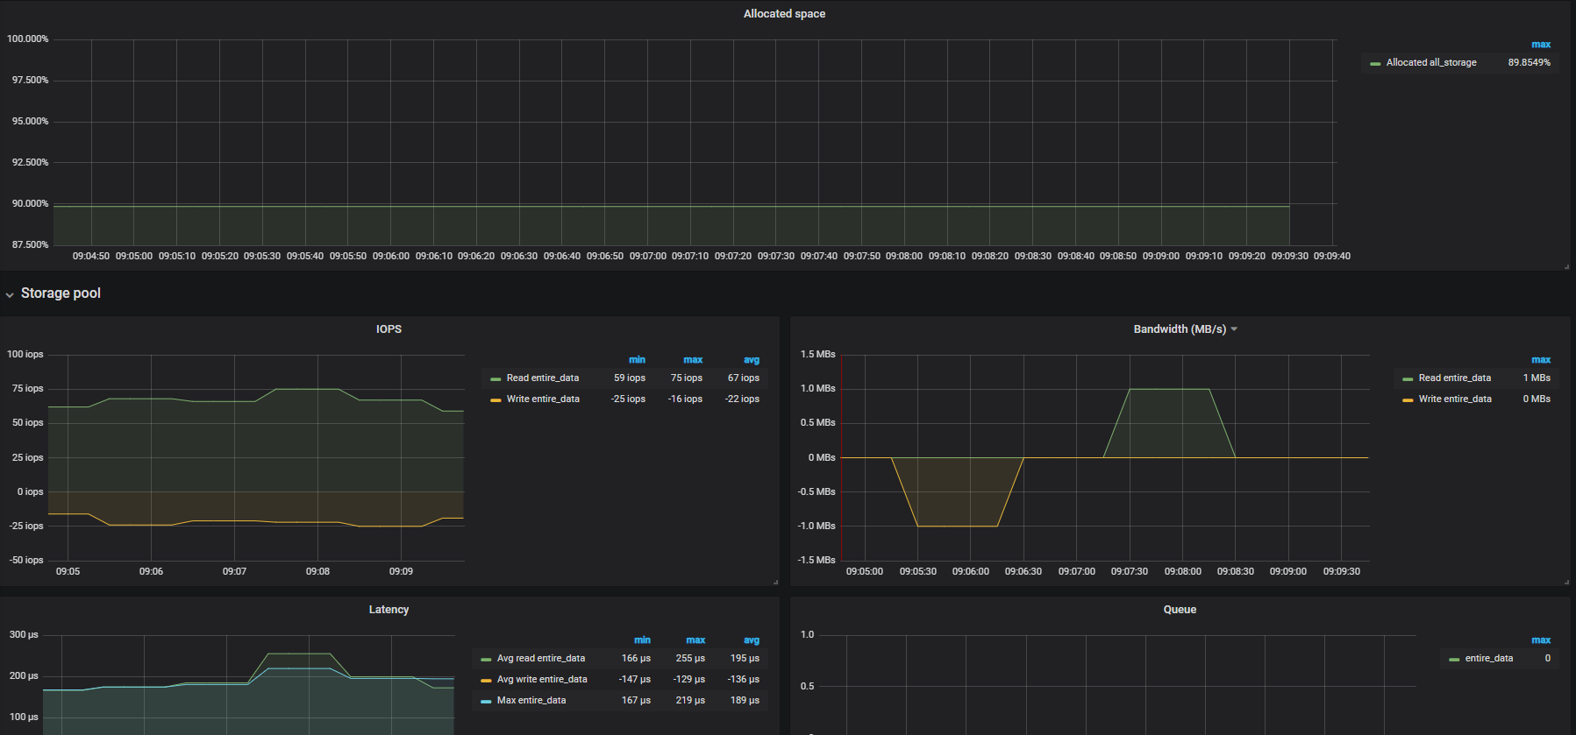The width and height of the screenshot is (1576, 735).
Task: Sort Queue legend by max header
Action: coord(1541,640)
